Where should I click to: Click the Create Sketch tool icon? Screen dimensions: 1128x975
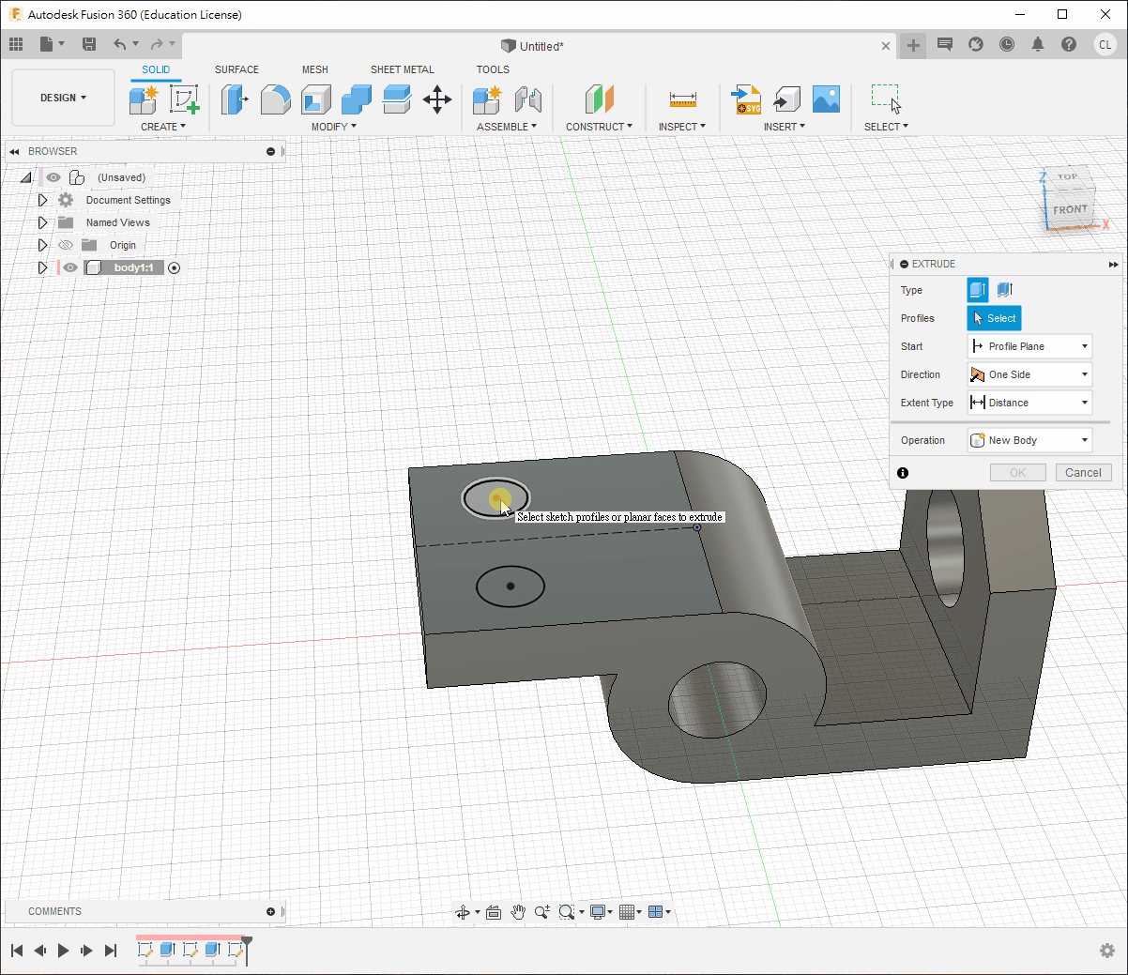(184, 99)
